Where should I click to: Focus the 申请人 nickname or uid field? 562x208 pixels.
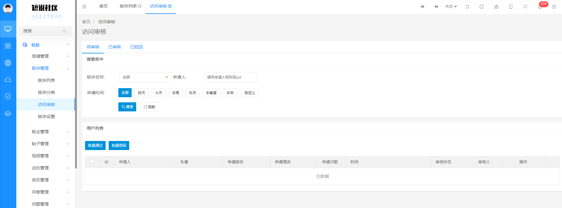click(x=231, y=77)
